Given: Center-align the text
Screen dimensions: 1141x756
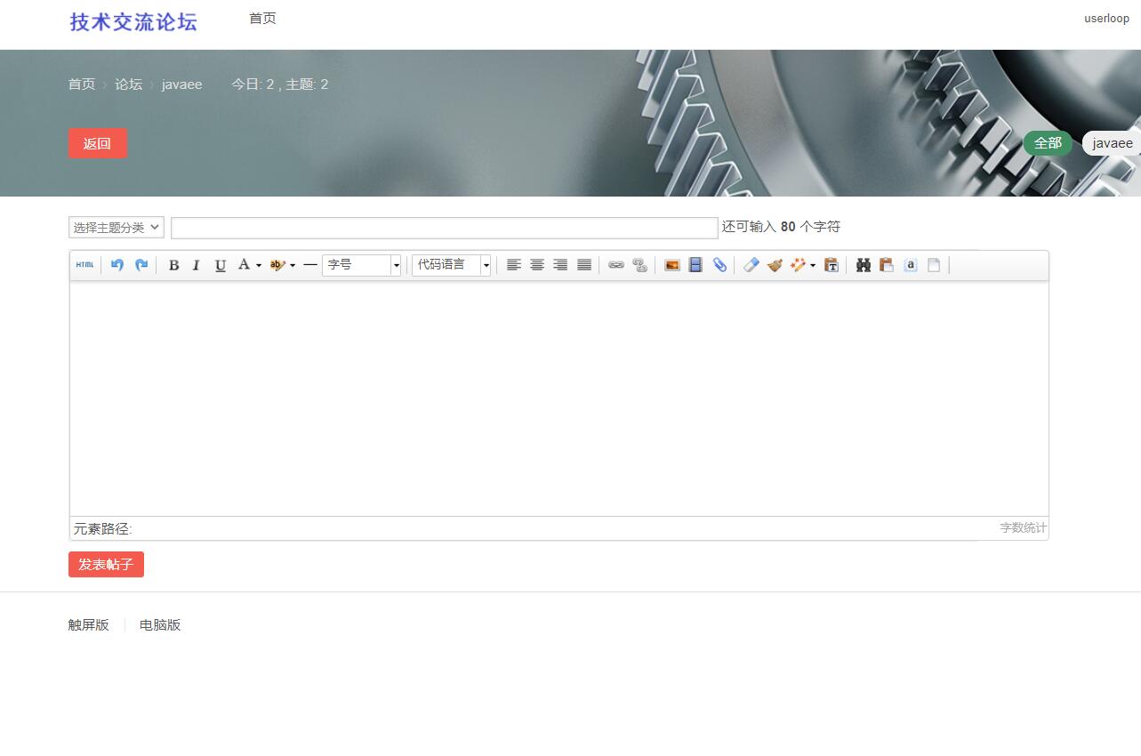Looking at the screenshot, I should click(537, 265).
